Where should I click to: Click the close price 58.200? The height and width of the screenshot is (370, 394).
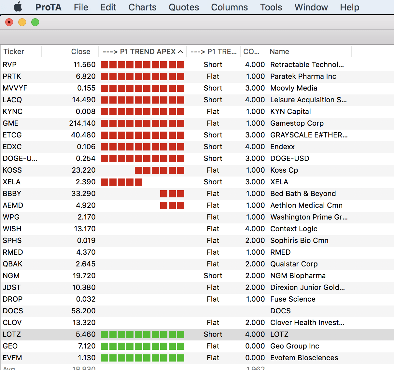tap(83, 311)
